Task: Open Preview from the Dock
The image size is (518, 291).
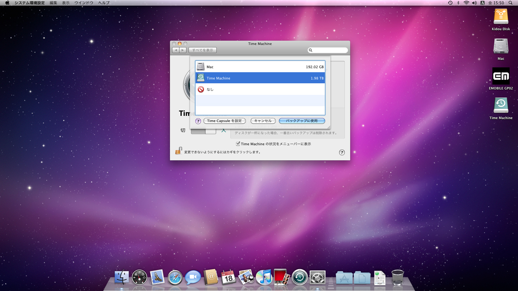Action: pyautogui.click(x=246, y=277)
